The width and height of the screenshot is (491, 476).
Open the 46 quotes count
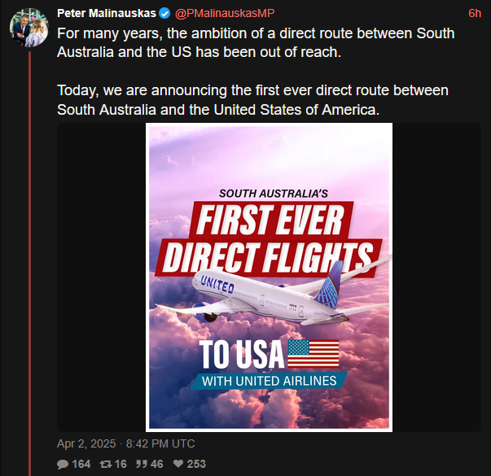156,464
